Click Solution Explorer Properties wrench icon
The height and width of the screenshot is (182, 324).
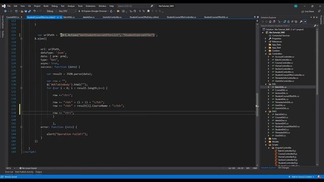301,21
